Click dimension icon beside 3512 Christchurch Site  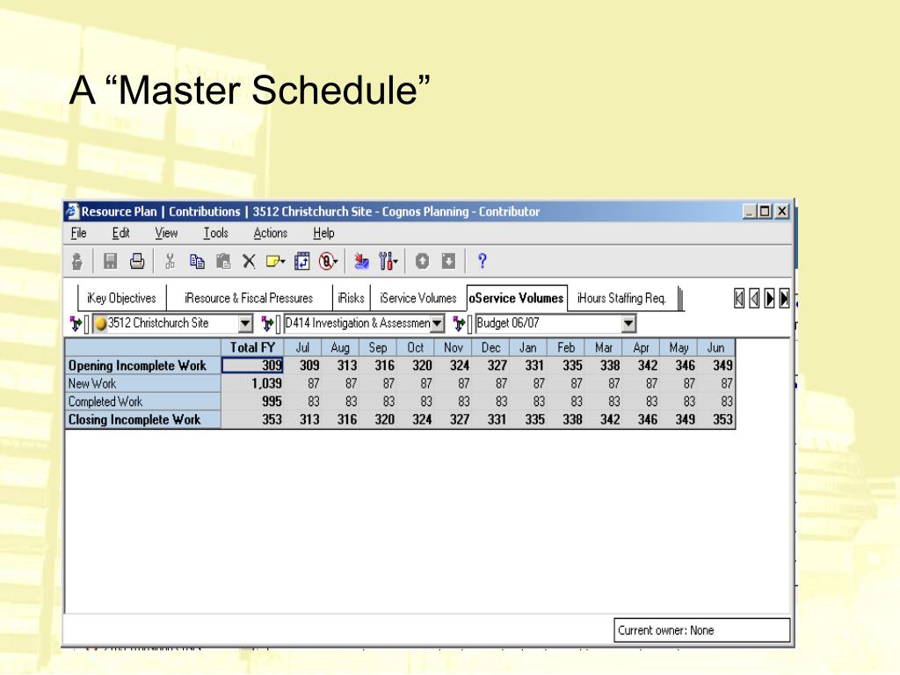76,323
